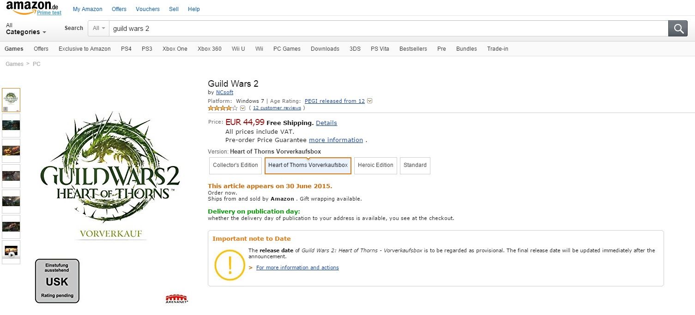Screen dimensions: 695x315
Task: Open the Free Shipping Details link
Action: [x=326, y=123]
